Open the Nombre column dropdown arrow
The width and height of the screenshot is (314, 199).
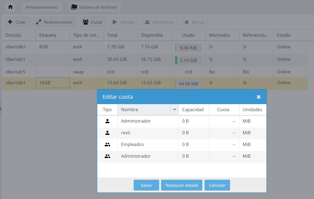click(x=174, y=110)
